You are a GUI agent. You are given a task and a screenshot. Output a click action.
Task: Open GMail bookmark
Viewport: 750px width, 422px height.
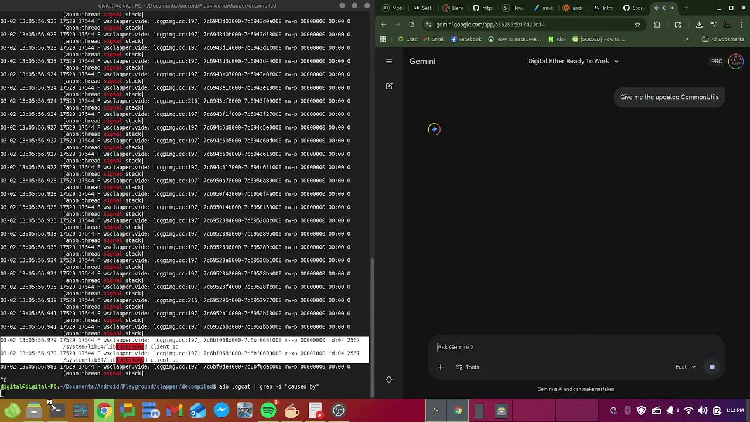click(x=433, y=39)
